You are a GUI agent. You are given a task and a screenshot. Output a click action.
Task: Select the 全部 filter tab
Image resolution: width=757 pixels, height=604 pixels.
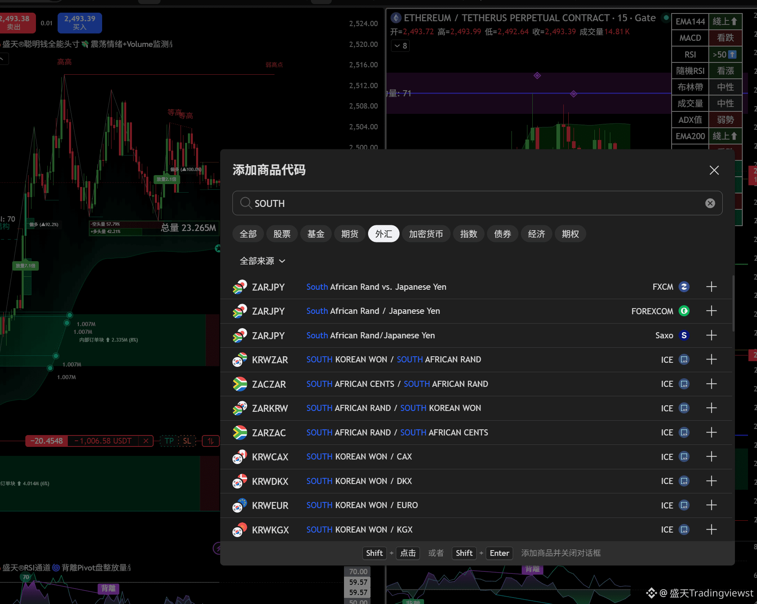(248, 234)
